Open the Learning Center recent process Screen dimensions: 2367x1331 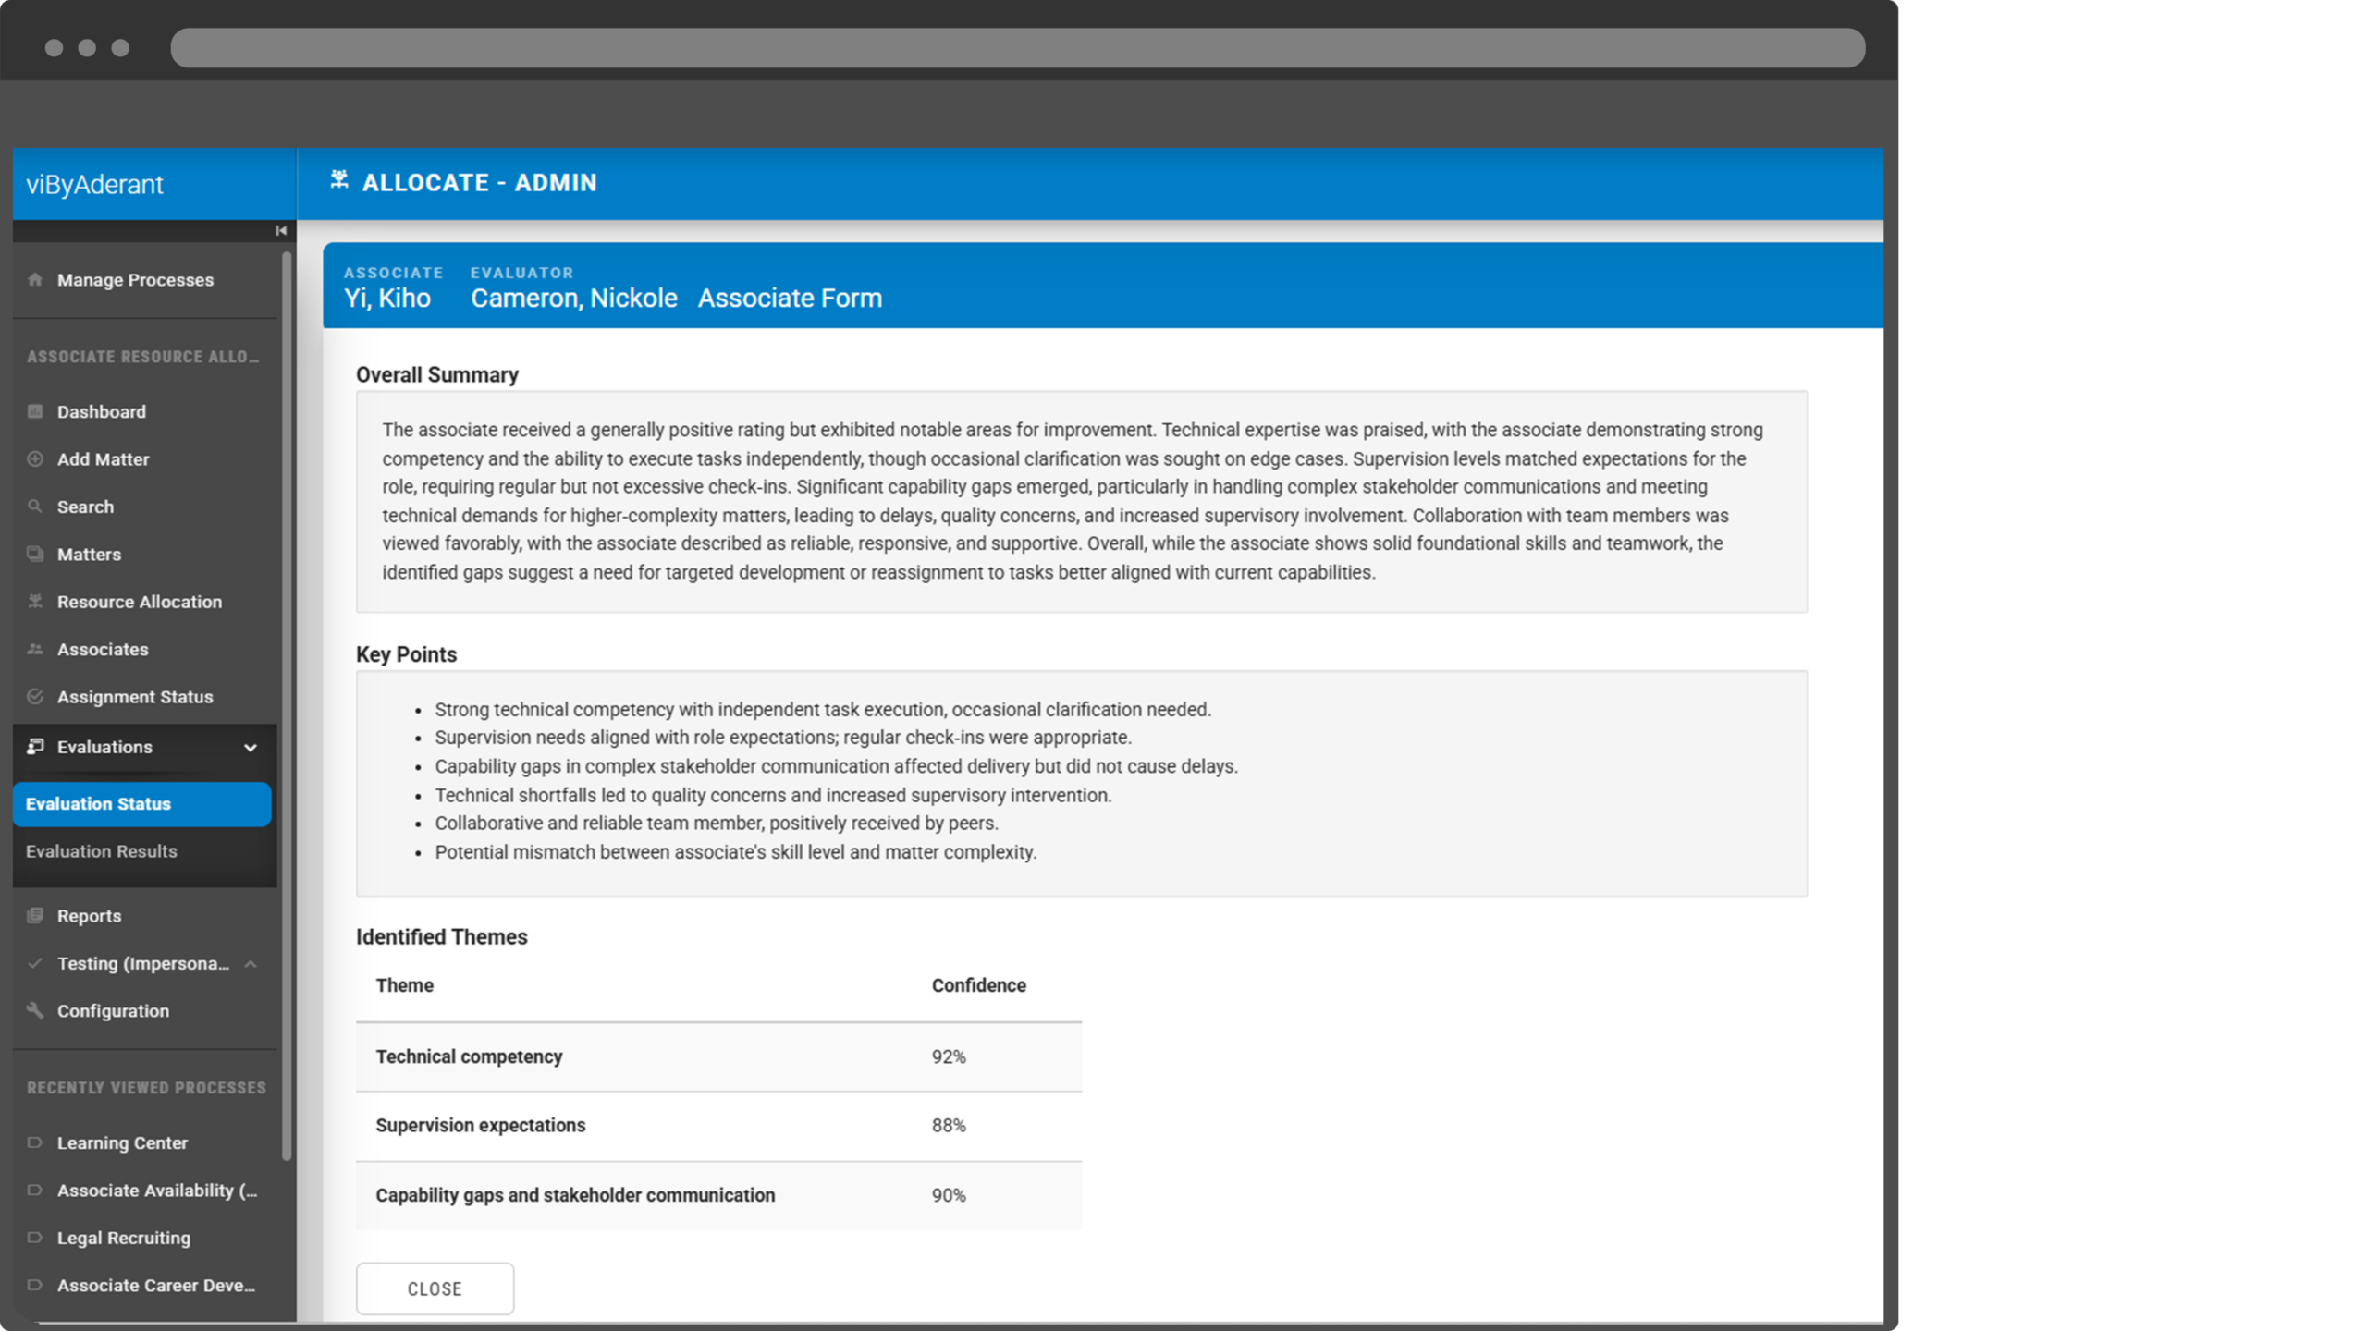click(122, 1143)
